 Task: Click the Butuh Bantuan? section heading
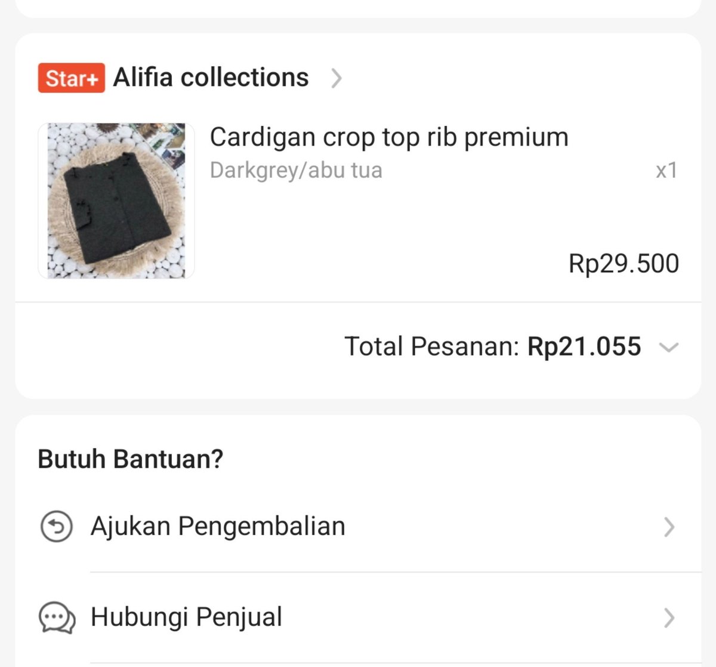coord(130,459)
